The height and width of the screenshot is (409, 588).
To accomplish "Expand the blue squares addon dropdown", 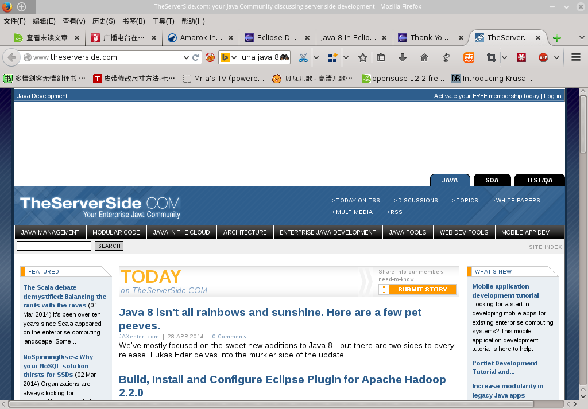I will 346,57.
